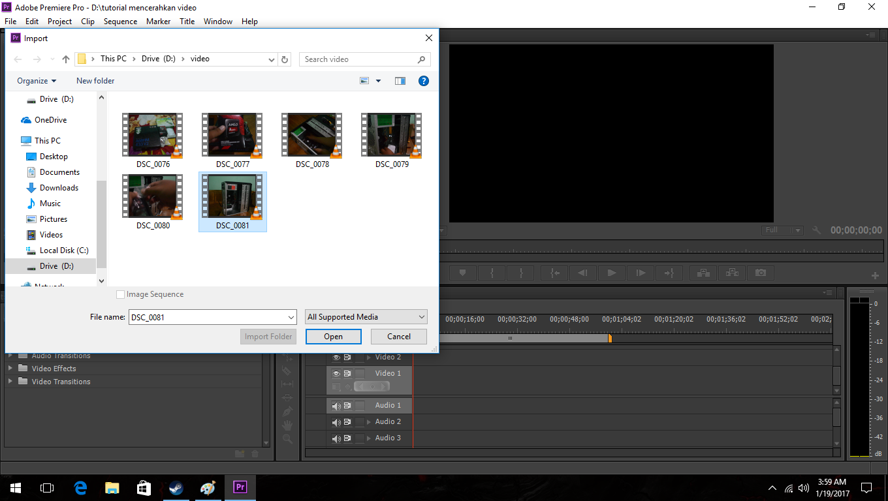
Task: Select Downloads in the navigation pane
Action: [x=59, y=188]
